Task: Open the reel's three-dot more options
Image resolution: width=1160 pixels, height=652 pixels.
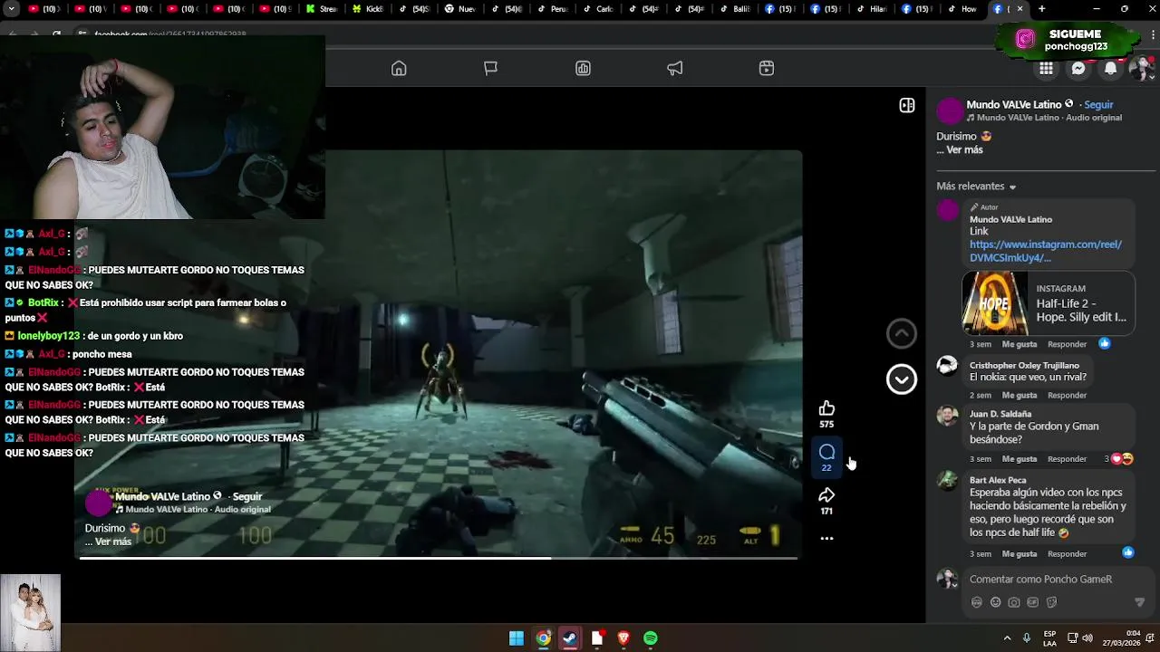Action: 826,538
